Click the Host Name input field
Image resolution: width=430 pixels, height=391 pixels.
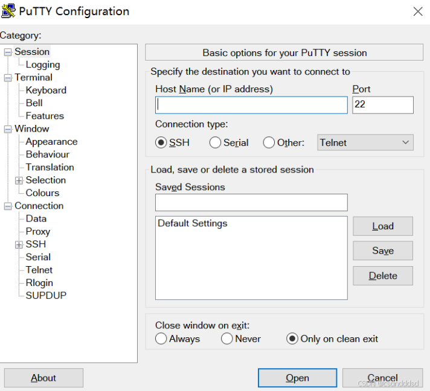tap(251, 105)
